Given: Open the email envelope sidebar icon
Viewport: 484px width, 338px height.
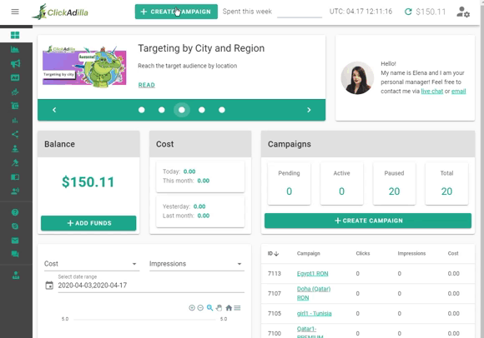Looking at the screenshot, I should coord(15,241).
